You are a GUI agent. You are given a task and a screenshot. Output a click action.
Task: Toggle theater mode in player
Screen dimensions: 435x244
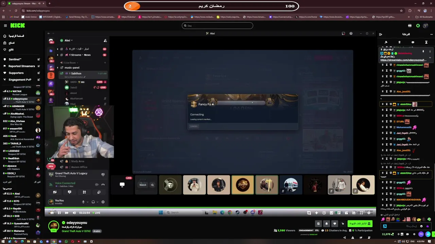pyautogui.click(x=354, y=213)
